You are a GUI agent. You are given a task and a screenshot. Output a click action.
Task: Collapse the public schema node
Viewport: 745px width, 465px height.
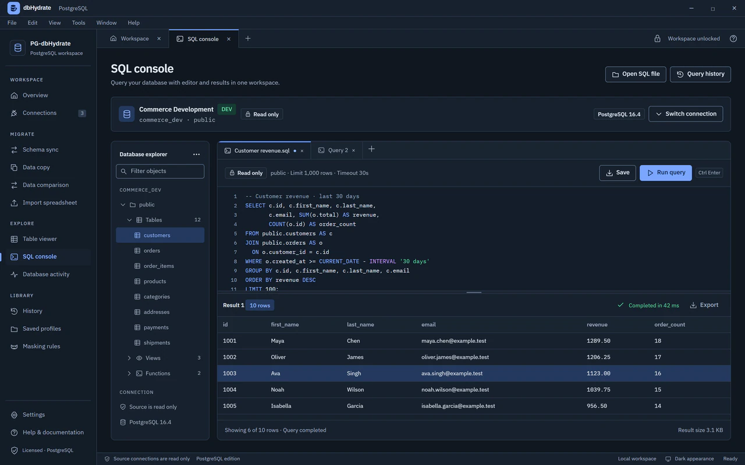[123, 205]
